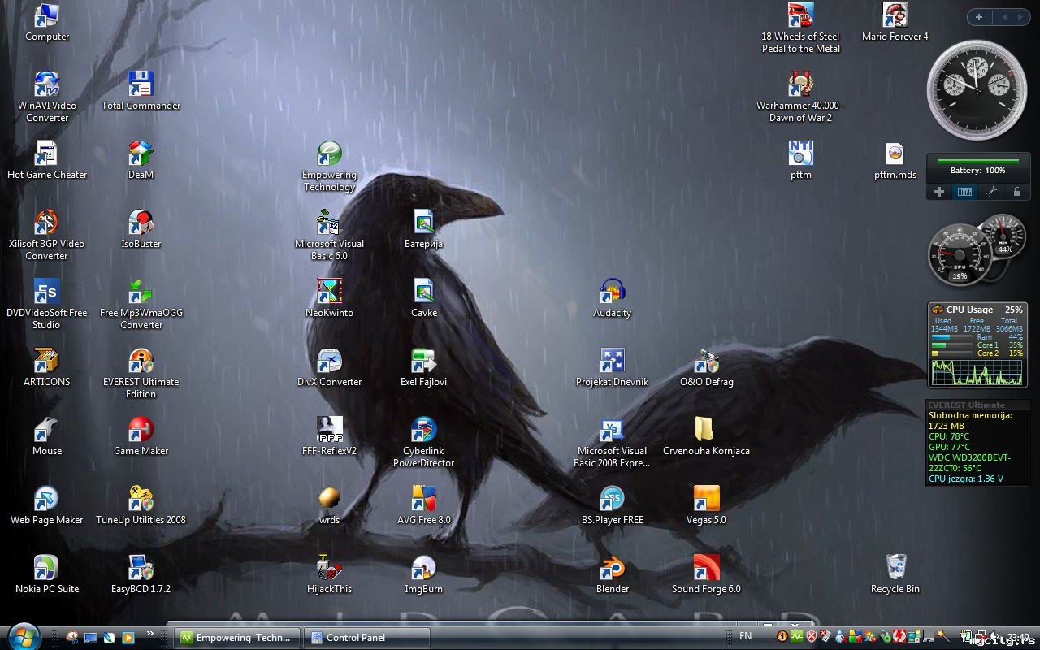Launch the Mario Forever 4 icon
This screenshot has width=1040, height=650.
895,22
